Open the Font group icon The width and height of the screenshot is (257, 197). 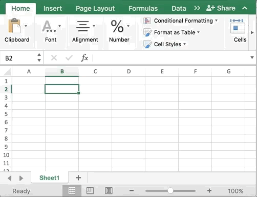[x=49, y=26]
